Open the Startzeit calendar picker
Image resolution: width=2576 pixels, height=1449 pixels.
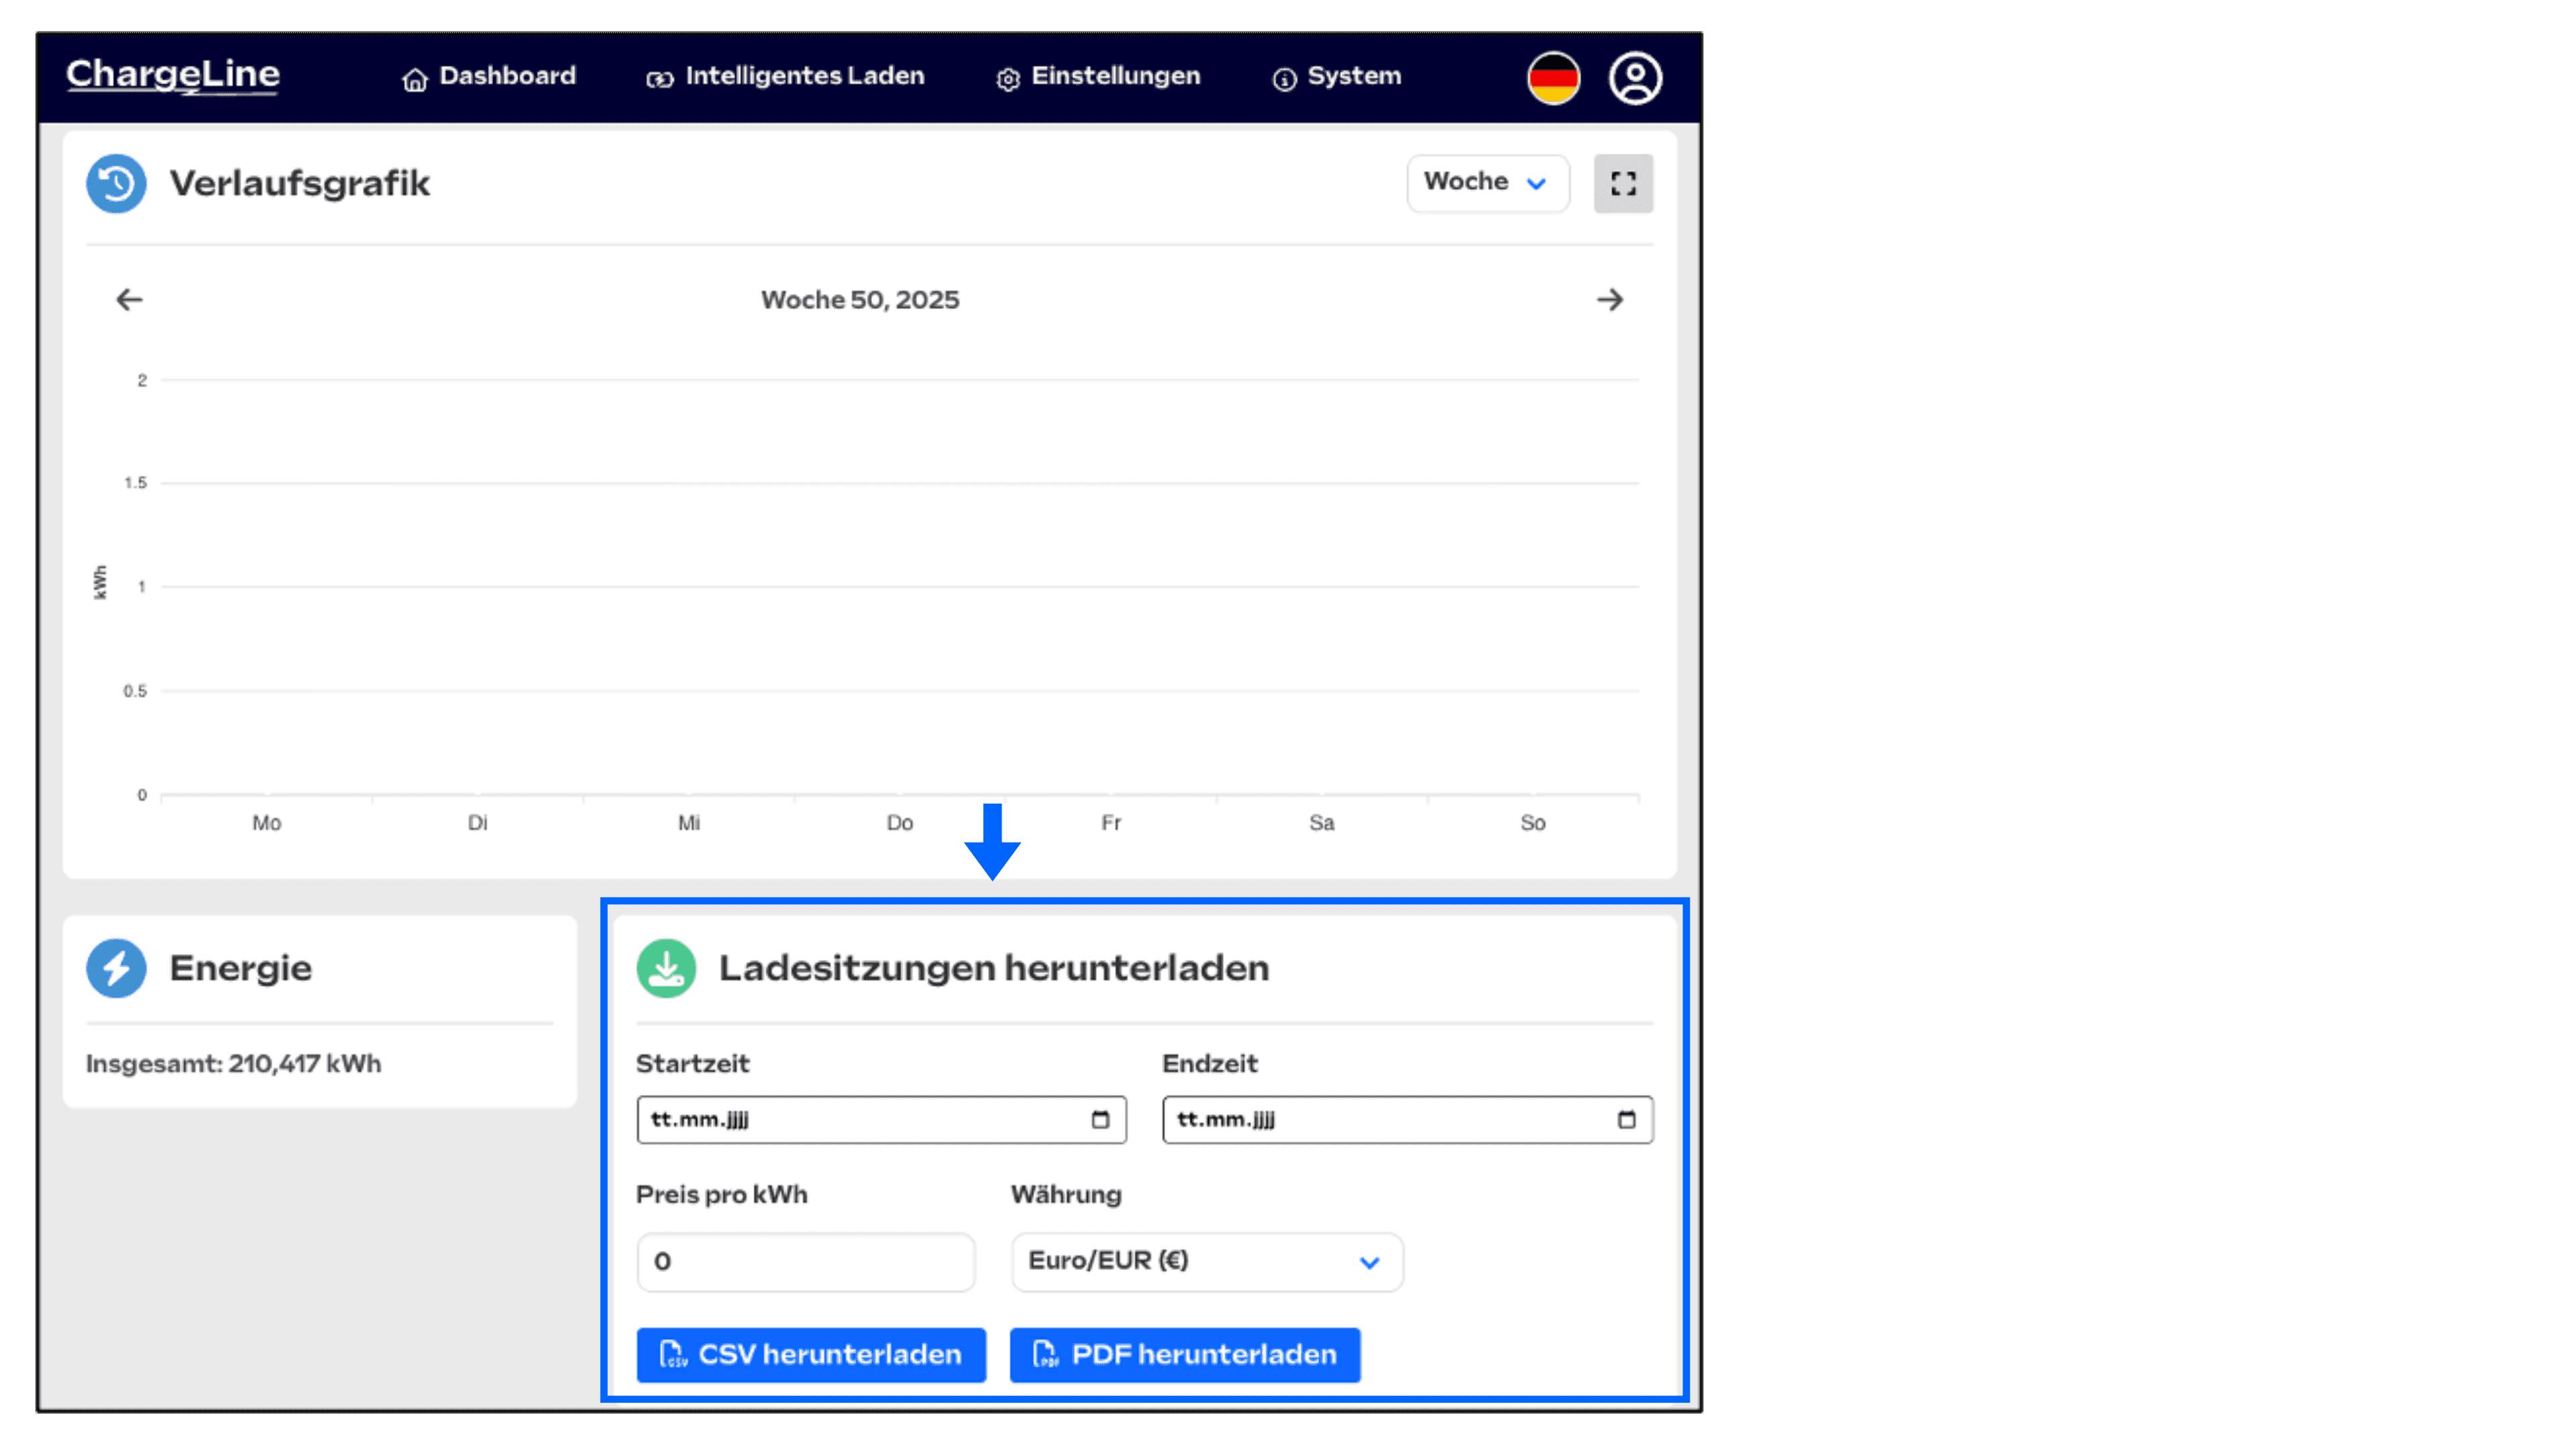1100,1119
